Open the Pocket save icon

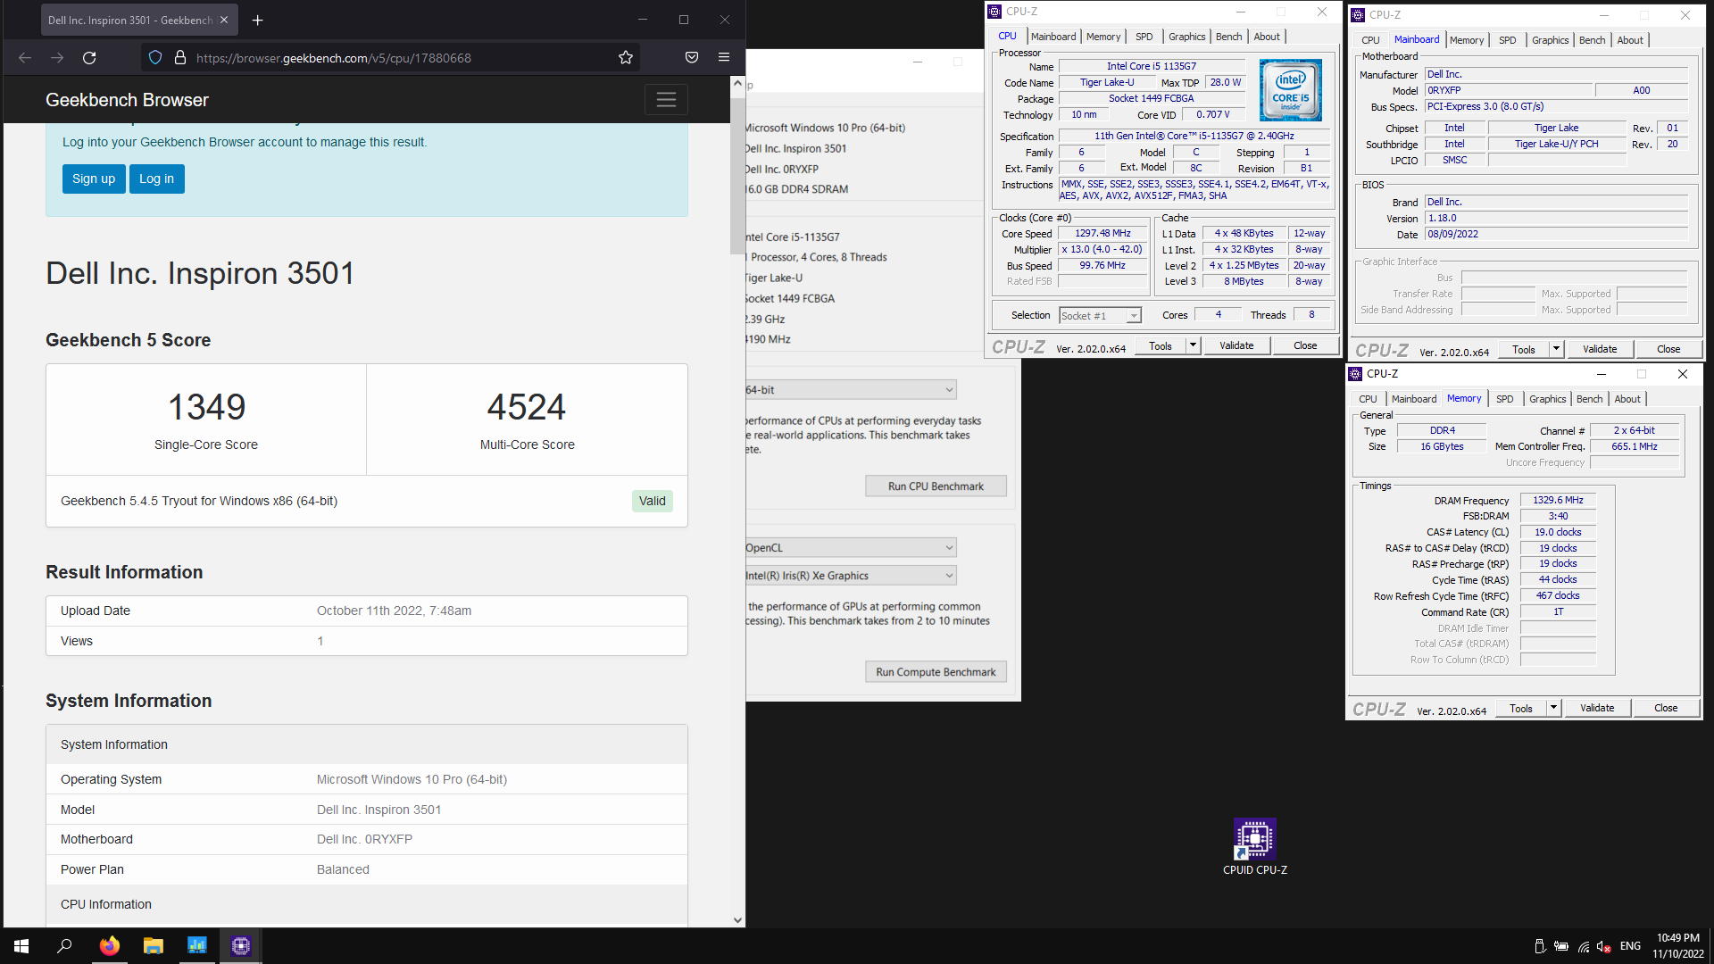692,58
